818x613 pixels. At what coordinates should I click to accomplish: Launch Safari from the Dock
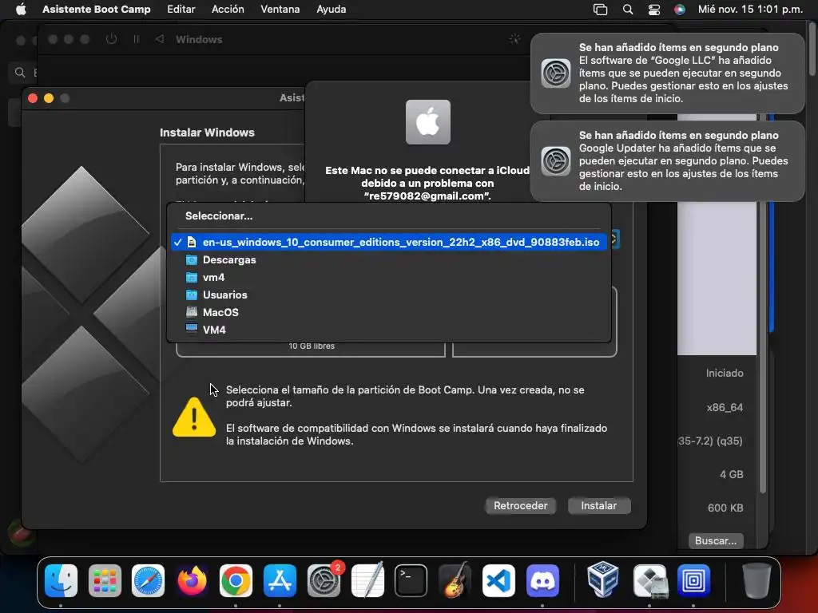pos(148,580)
